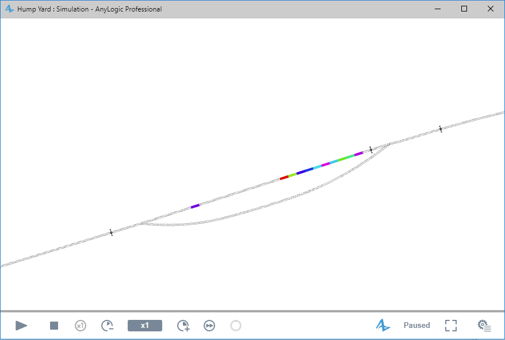Viewport: 505px width, 340px height.
Task: Speed up the simulation
Action: (x=183, y=326)
